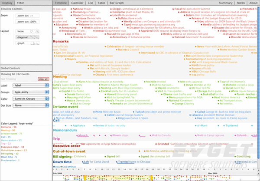Open the Label dropdown
260x181 pixels.
[x=31, y=86]
